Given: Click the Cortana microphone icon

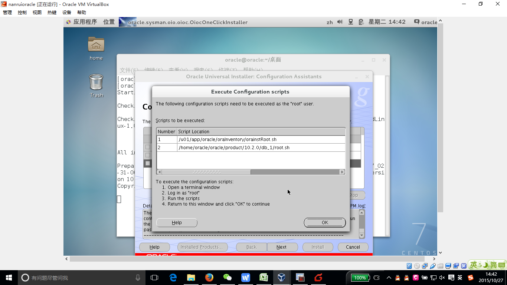Looking at the screenshot, I should click(138, 278).
